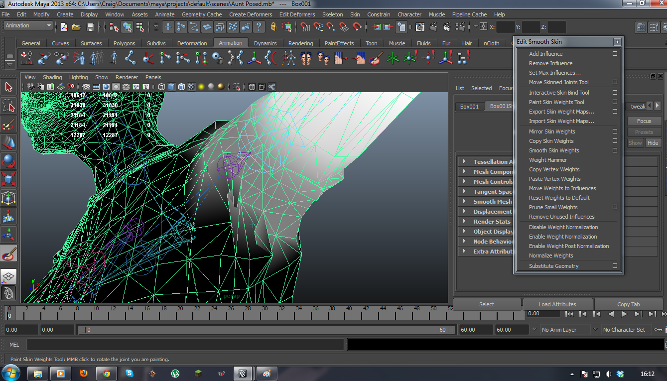This screenshot has height=381, width=667.
Task: Activate the Rotate tool in the toolbox
Action: tap(8, 161)
